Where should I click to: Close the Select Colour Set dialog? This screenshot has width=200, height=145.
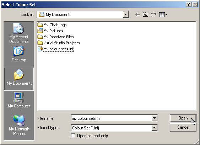tap(195, 5)
